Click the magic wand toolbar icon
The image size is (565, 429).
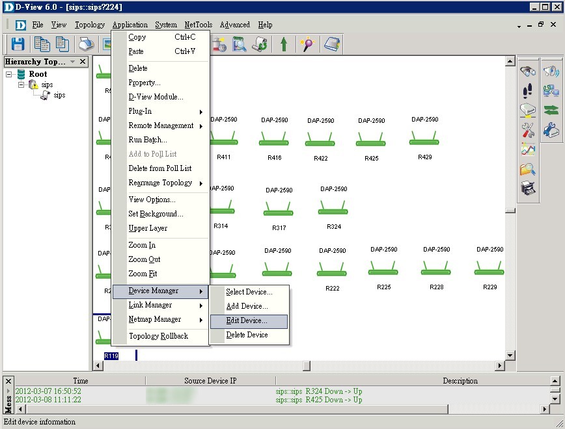[307, 44]
